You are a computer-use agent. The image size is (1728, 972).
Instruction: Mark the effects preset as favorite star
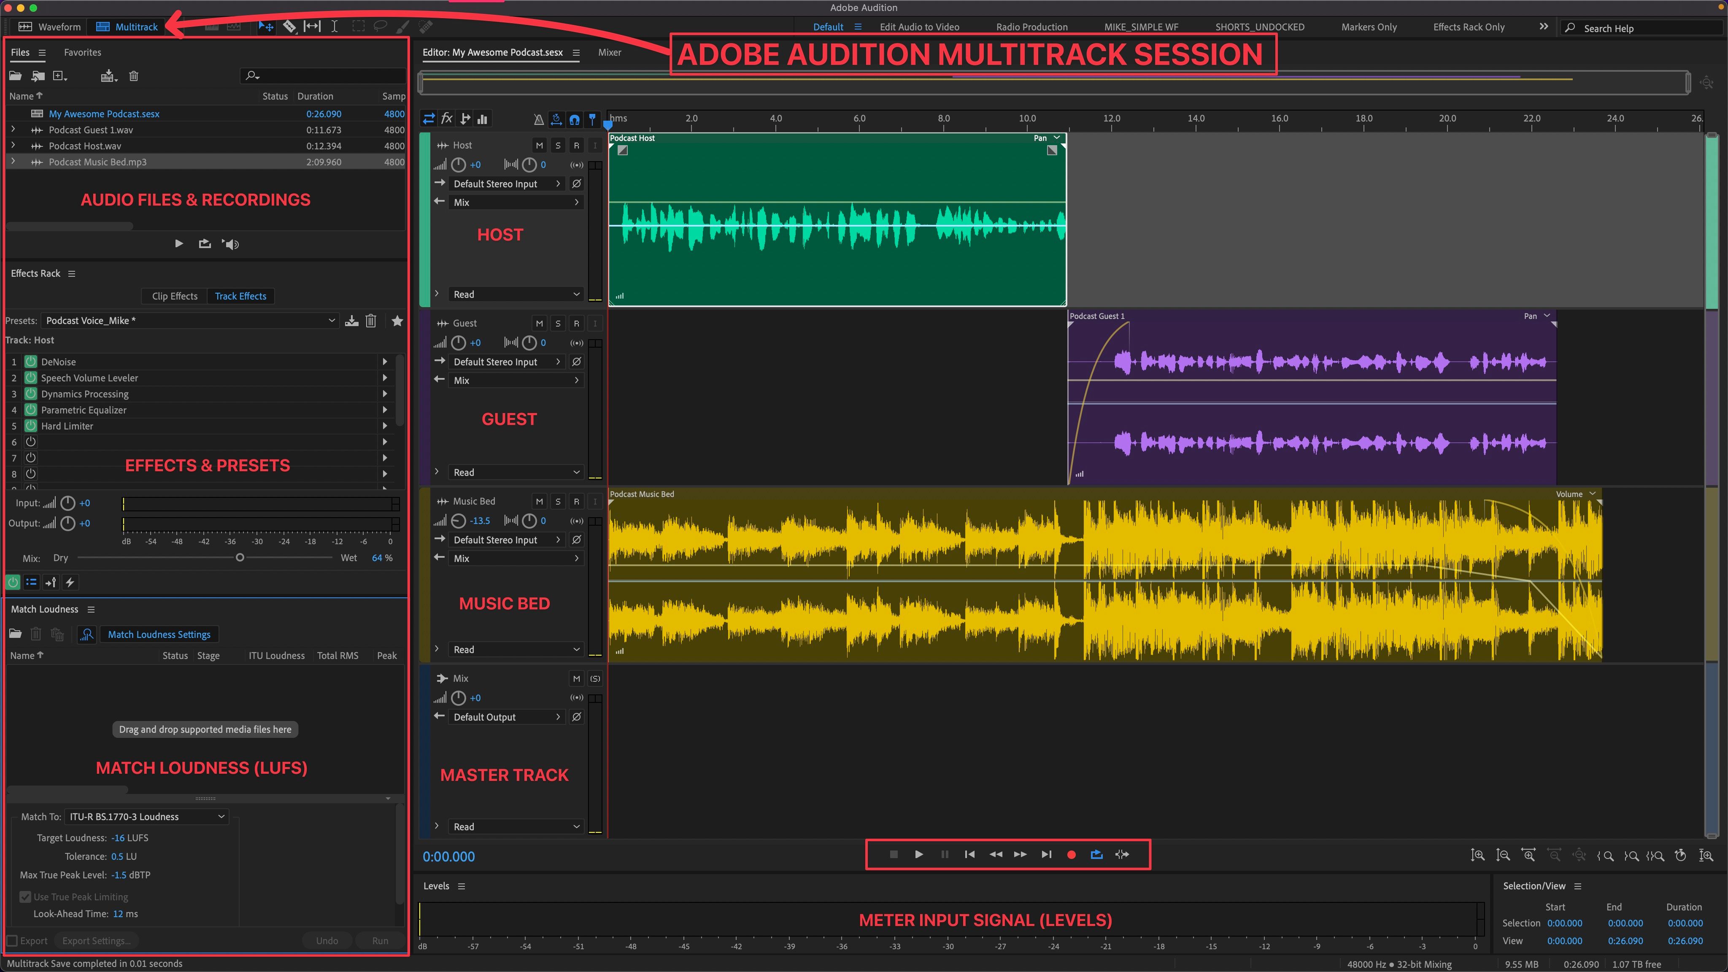pyautogui.click(x=397, y=321)
